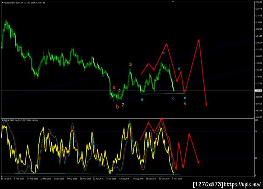Select the cyan wave label 'd'

click(x=179, y=68)
